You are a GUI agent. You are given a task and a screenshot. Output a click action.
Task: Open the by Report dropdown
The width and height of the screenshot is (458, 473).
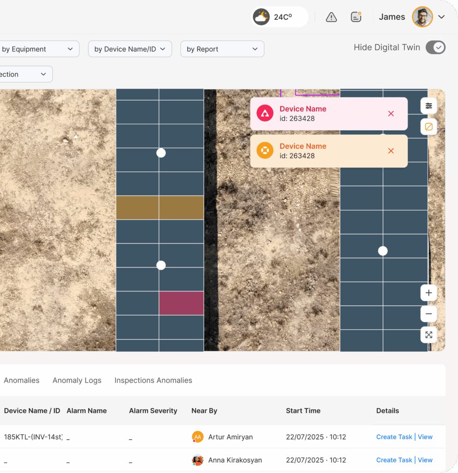tap(222, 49)
